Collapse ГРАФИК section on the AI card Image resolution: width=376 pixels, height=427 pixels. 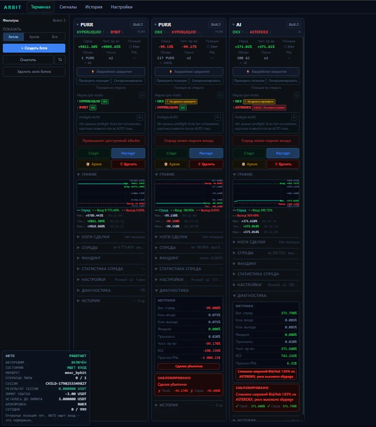coord(266,174)
